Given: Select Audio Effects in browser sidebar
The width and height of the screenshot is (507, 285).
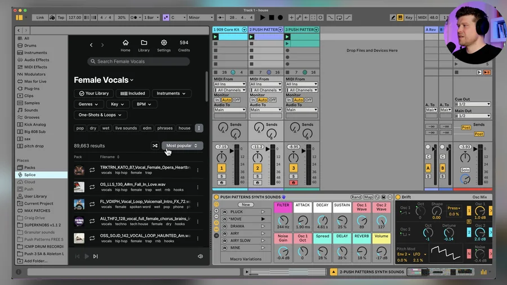Looking at the screenshot, I should point(37,60).
